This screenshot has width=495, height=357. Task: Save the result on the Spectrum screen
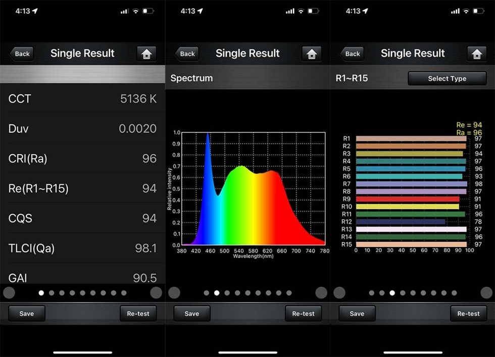click(x=191, y=314)
